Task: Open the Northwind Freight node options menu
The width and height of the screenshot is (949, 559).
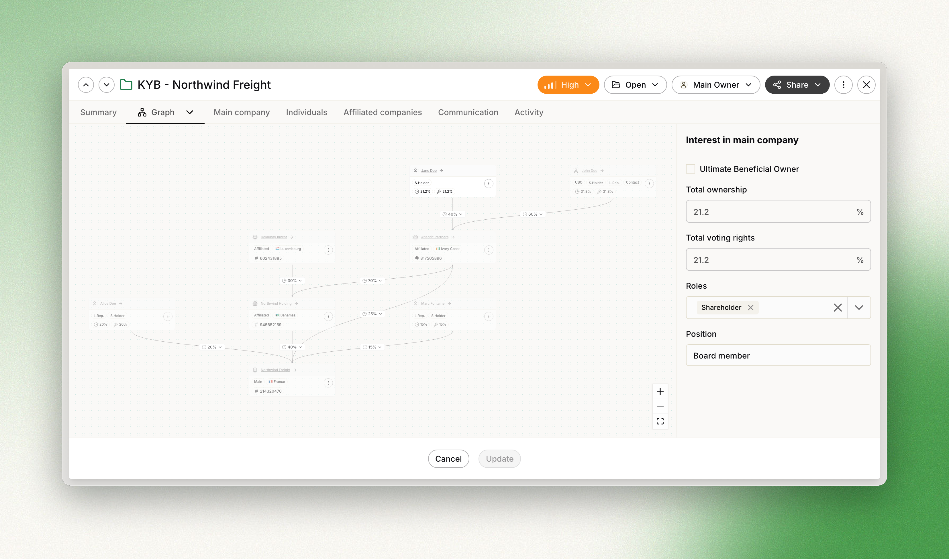Action: click(328, 383)
